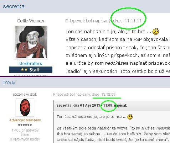Click the post timestamp dnes, 11:11:11
170x143 pixels.
coord(127,21)
